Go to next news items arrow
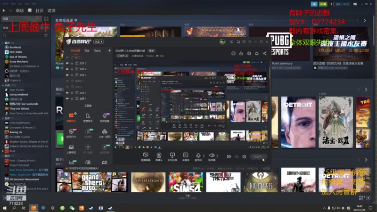Viewport: 377px width, 212px height. (365, 20)
